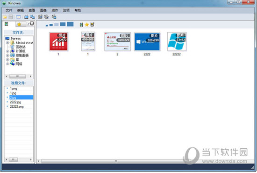Select 网络 in the folder tree
This screenshot has height=173, width=257.
tap(19, 64)
